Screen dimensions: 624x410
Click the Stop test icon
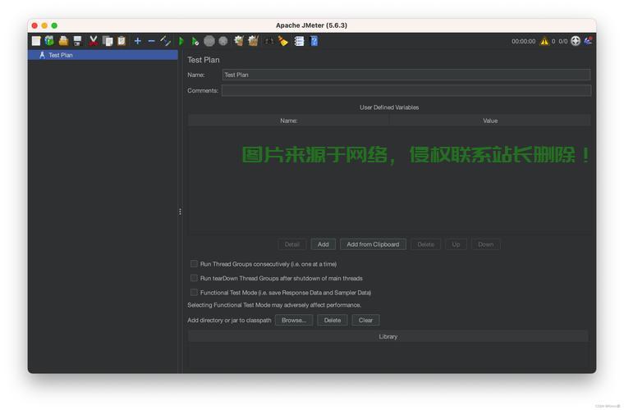pos(209,41)
